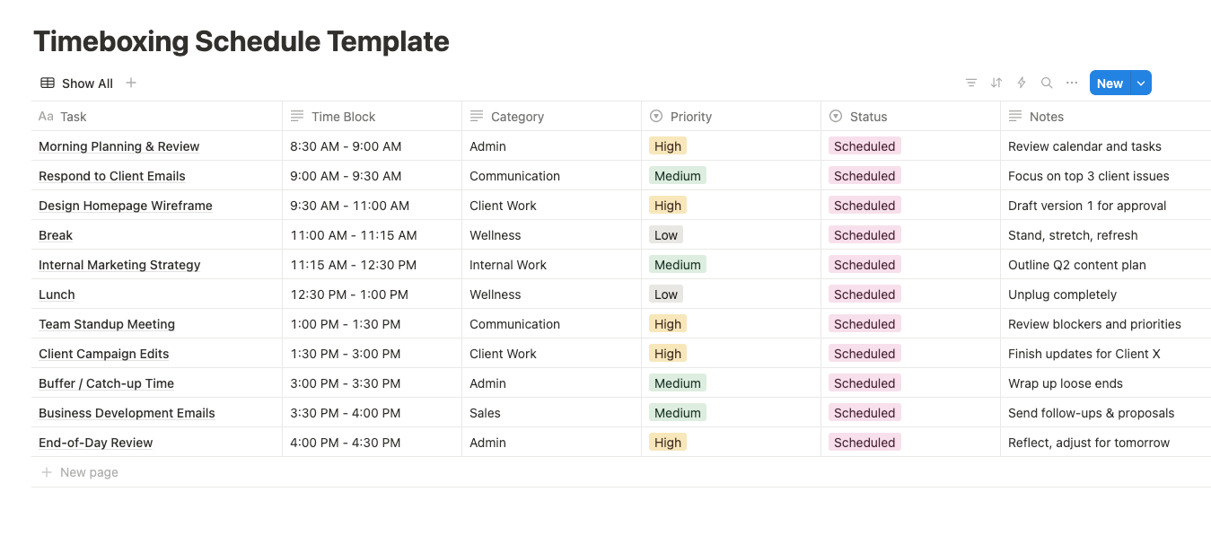Open the lightning bolt automations icon

click(x=1022, y=83)
